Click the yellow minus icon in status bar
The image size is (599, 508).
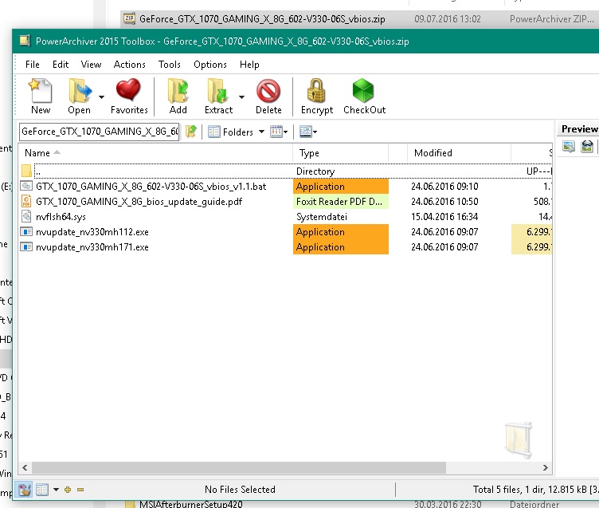(80, 490)
